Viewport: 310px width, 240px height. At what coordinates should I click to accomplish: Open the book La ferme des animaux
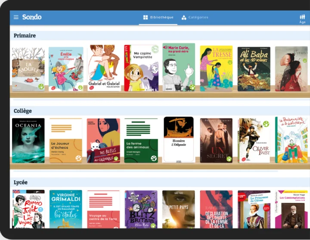pos(141,141)
